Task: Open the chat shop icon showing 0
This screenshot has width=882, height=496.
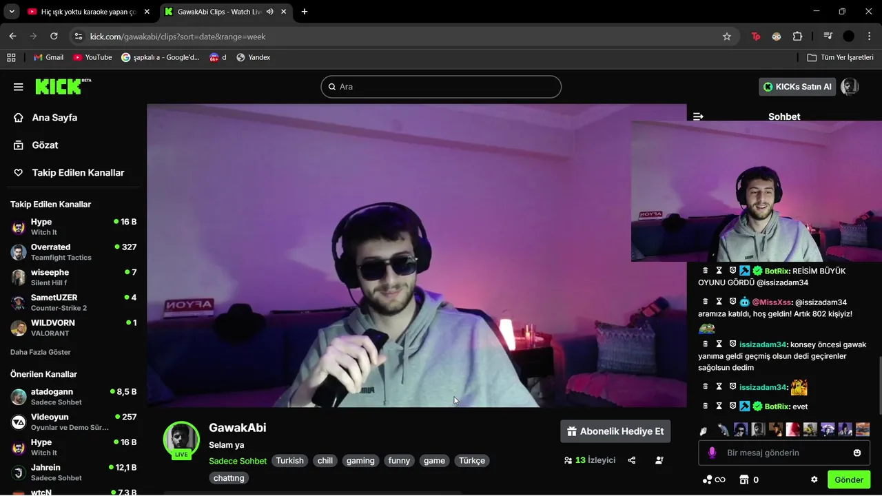Action: pyautogui.click(x=748, y=479)
